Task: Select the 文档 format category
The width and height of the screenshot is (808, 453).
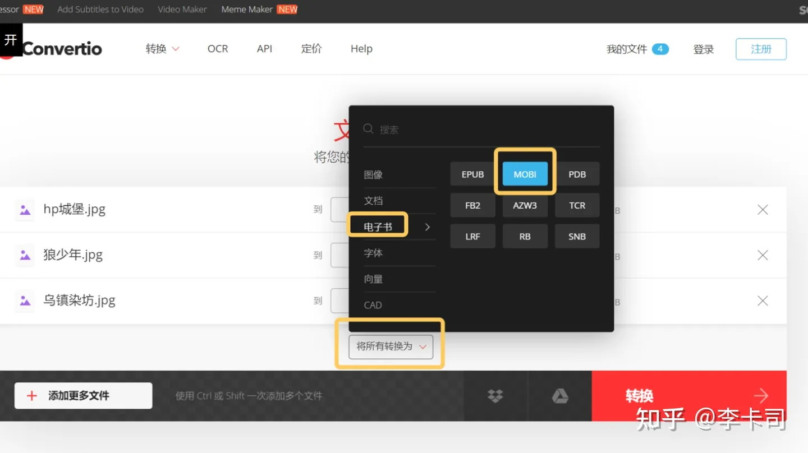Action: (373, 201)
